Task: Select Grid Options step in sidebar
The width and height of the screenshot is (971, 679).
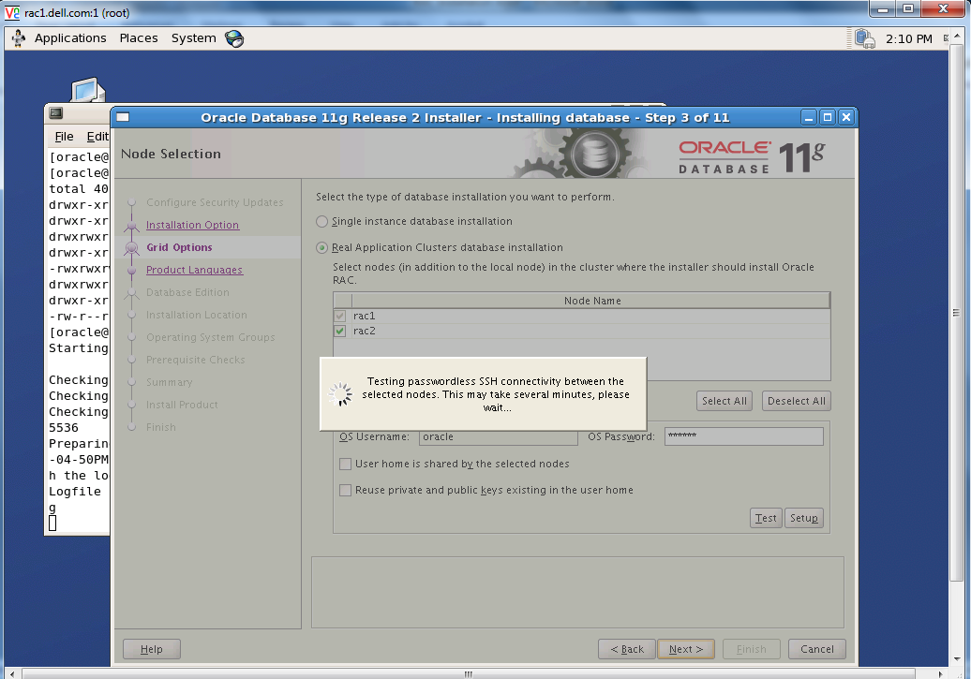Action: (179, 247)
